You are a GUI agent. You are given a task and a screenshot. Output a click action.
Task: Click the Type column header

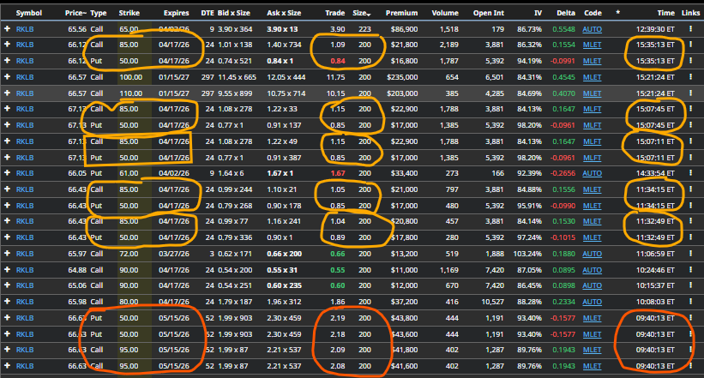(x=99, y=13)
